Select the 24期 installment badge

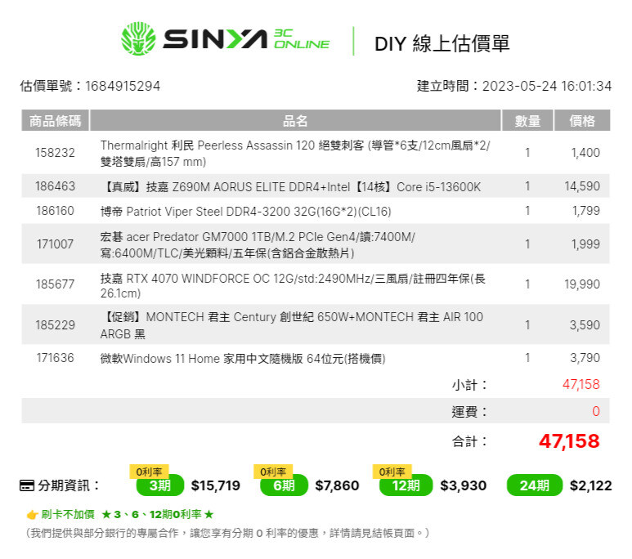point(534,485)
